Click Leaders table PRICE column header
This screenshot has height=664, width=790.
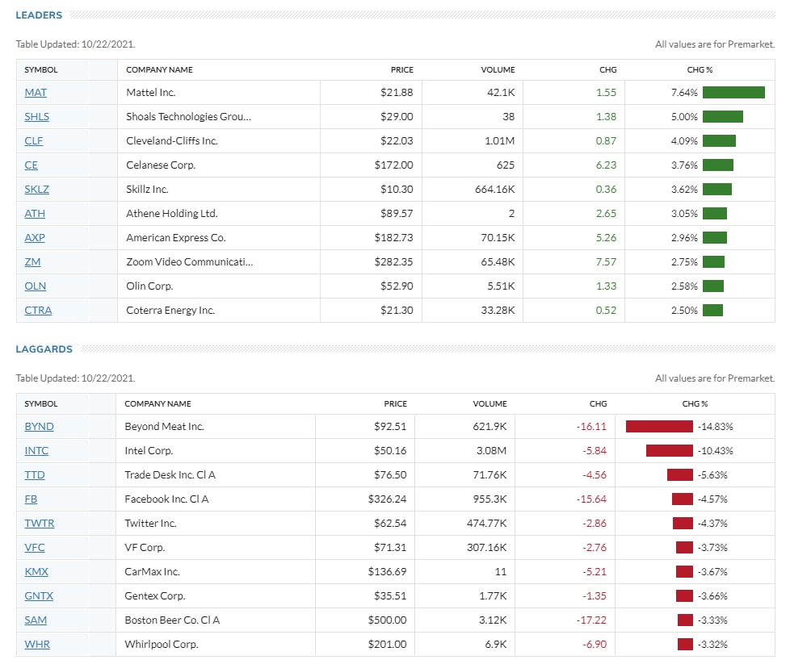click(402, 70)
